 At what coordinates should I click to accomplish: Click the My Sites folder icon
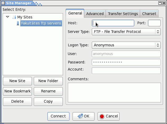(14, 17)
